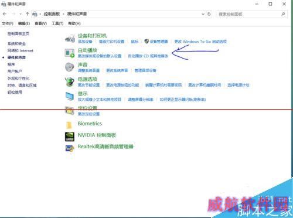Click the Location Settings (定位设置) icon
Viewport: 293px width, 218px height.
coord(70,111)
